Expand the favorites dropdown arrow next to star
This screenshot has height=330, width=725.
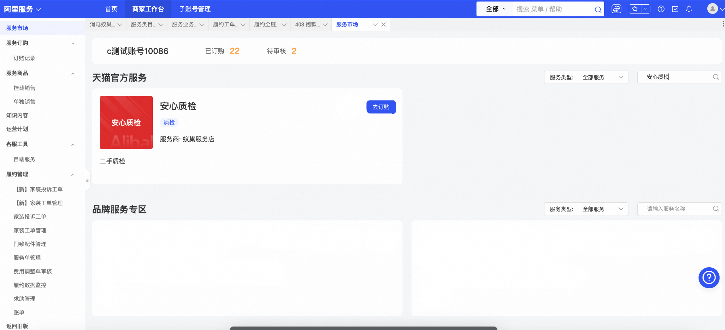point(645,9)
